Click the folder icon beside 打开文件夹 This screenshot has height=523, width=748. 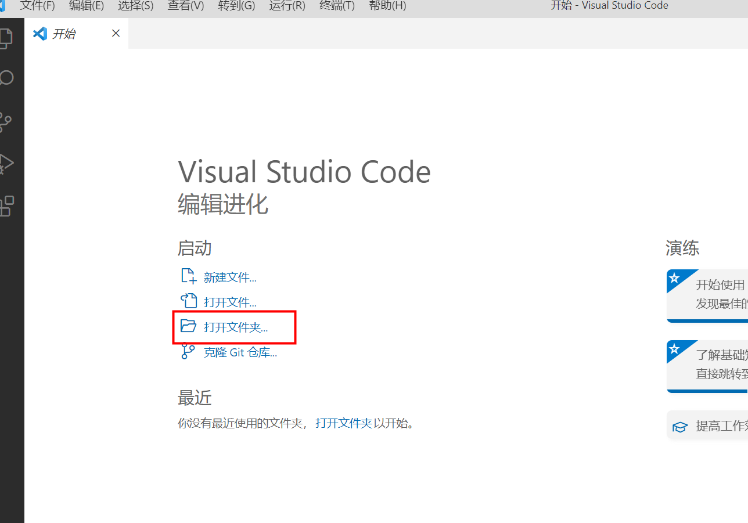click(188, 326)
